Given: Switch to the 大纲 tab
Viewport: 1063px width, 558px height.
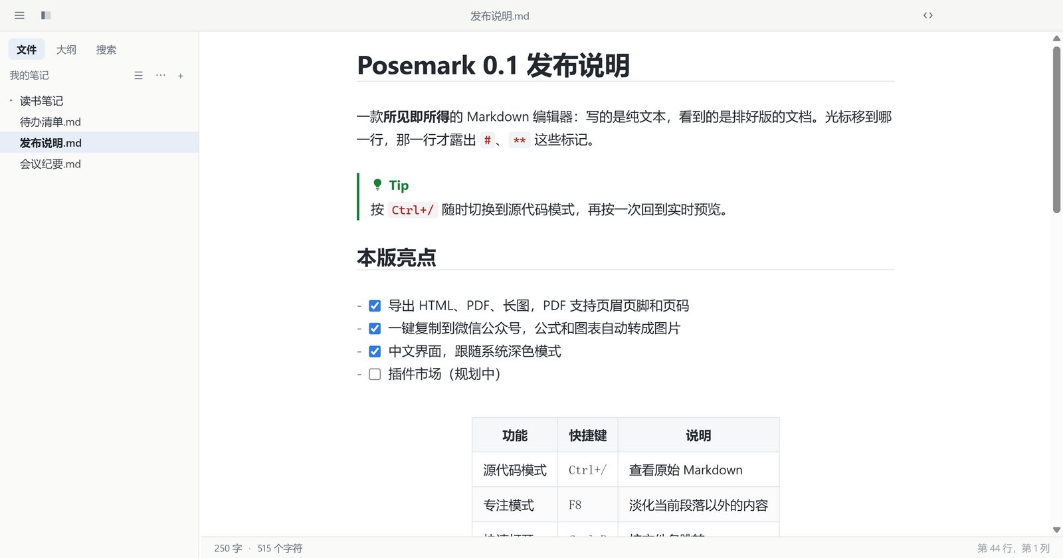Looking at the screenshot, I should point(66,49).
